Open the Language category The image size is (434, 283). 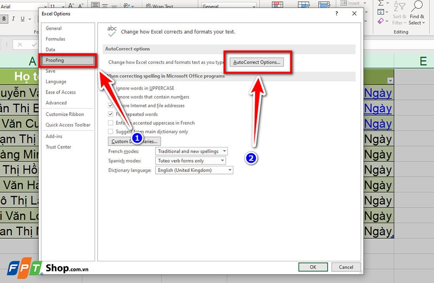coord(68,82)
